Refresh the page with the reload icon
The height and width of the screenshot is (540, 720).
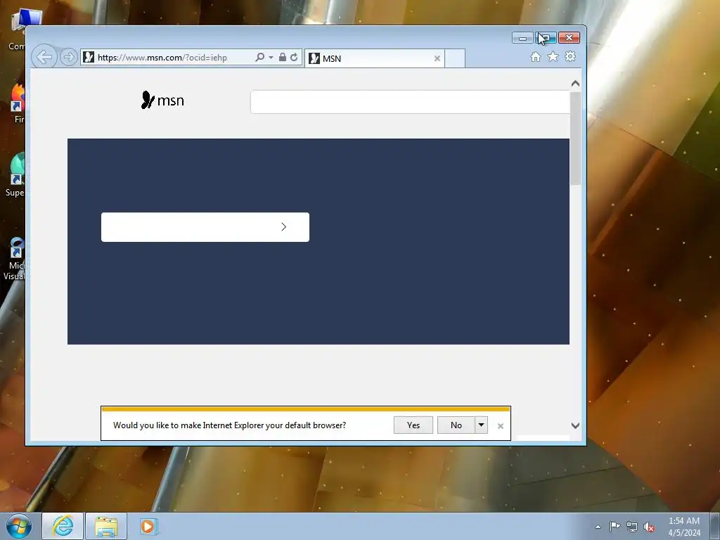click(294, 57)
